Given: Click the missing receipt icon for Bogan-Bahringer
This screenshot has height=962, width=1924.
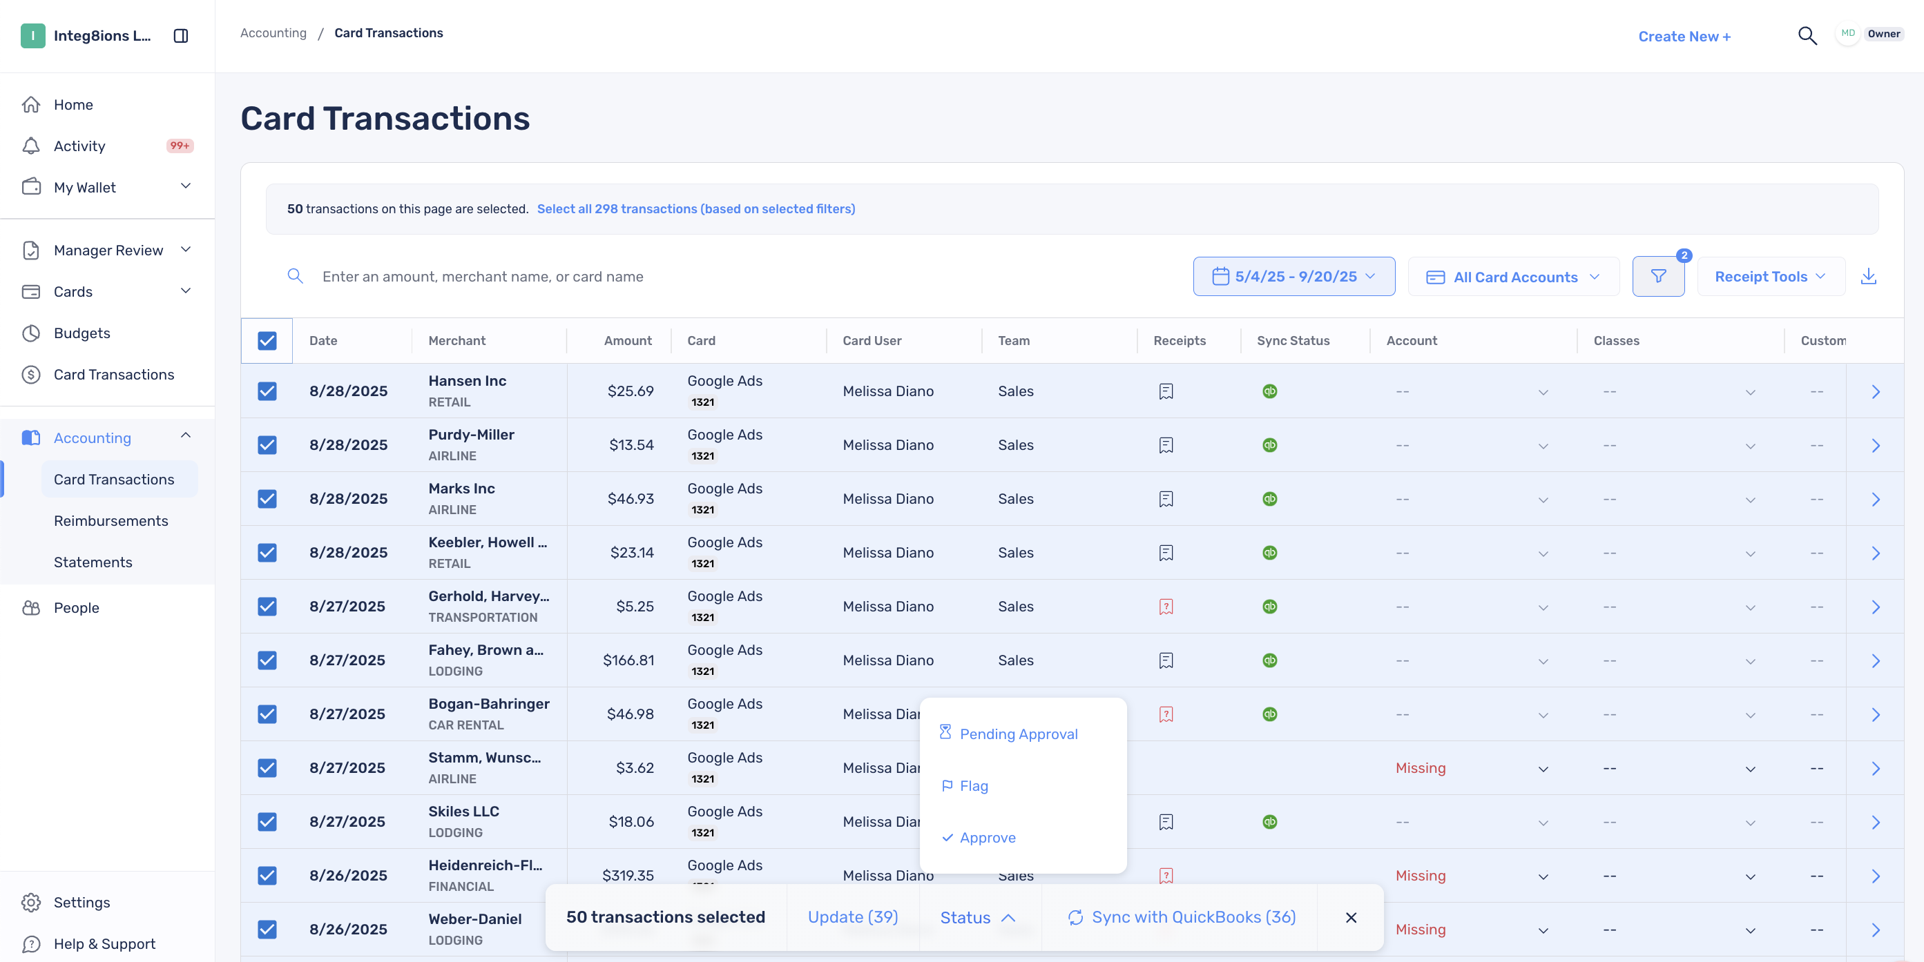Looking at the screenshot, I should click(1166, 714).
